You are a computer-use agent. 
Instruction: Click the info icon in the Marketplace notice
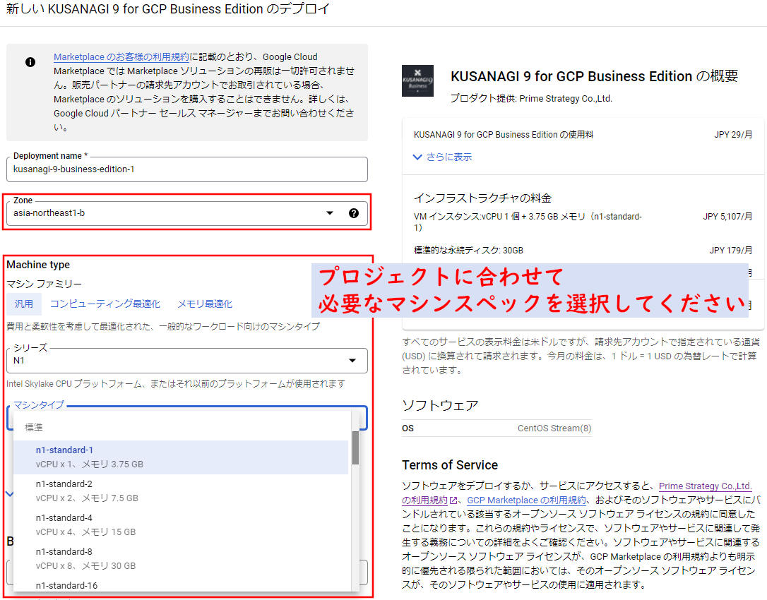pos(30,62)
